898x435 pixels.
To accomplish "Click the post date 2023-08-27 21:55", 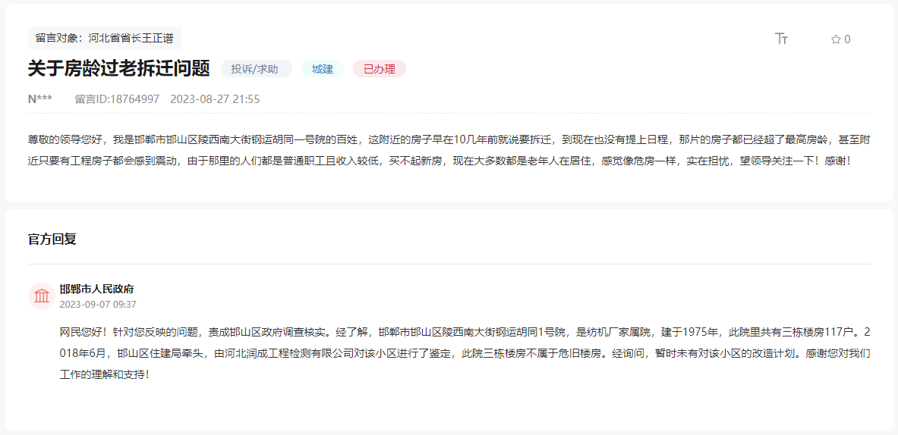I will coord(215,99).
